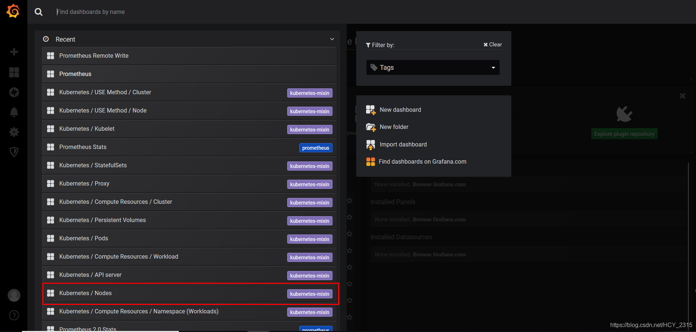This screenshot has height=332, width=696.
Task: Open Kubernetes / Nodes dashboard
Action: coord(189,293)
